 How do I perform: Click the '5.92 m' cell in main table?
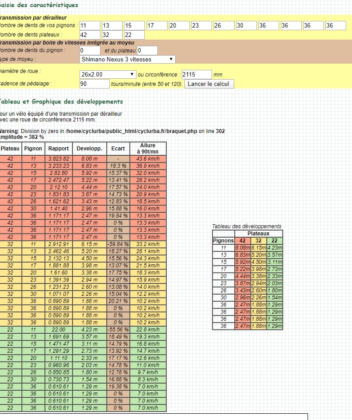point(90,173)
